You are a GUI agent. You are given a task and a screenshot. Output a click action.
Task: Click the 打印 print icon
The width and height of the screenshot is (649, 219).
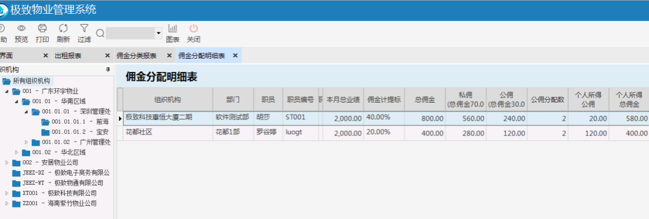[x=42, y=28]
